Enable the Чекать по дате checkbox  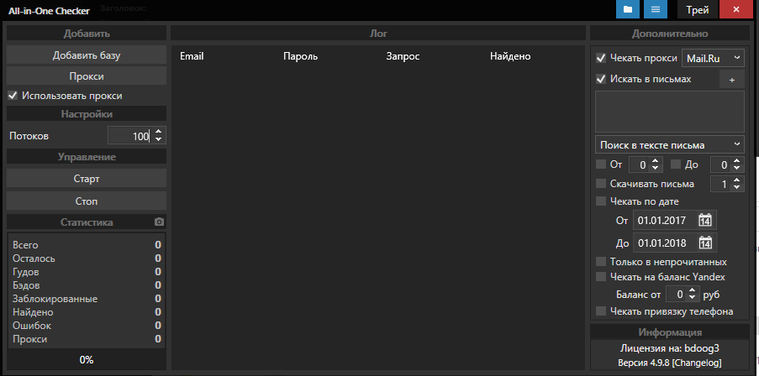point(600,201)
